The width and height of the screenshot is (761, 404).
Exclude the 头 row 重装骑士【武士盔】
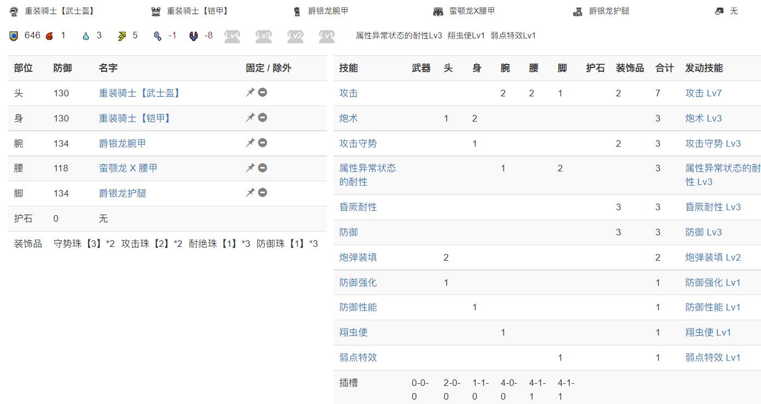[x=263, y=93]
